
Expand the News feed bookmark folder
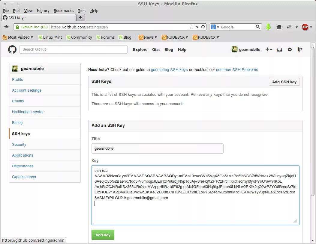[148, 37]
